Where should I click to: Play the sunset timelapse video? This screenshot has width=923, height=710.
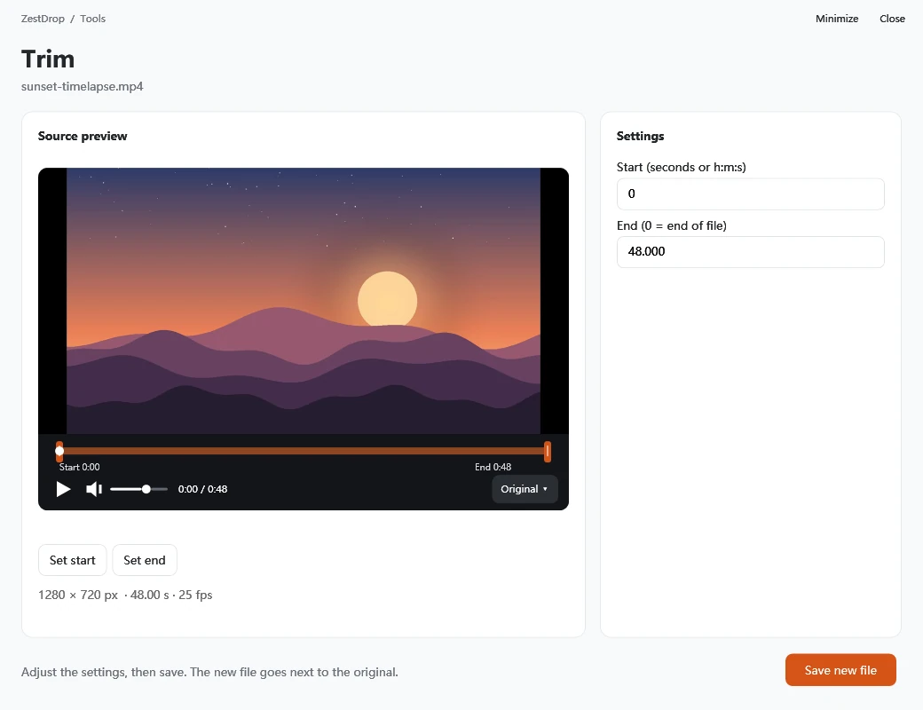[63, 489]
